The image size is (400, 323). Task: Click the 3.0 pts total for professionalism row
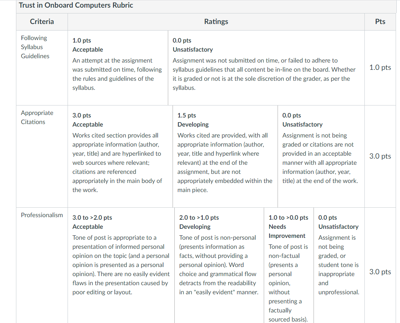pyautogui.click(x=380, y=272)
